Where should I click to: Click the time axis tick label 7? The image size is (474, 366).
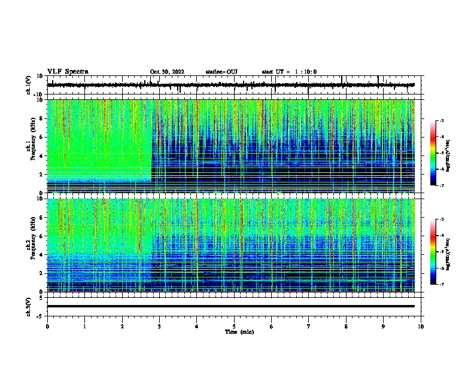[x=309, y=327]
